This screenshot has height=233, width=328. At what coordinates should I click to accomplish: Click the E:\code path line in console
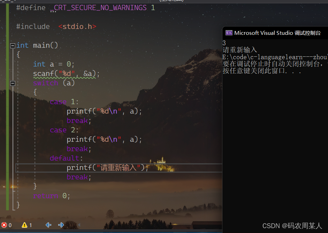click(x=275, y=57)
